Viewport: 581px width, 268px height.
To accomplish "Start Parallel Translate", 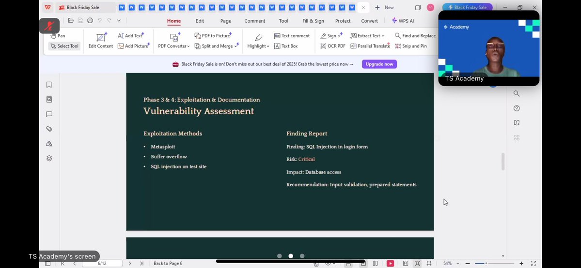I will [370, 46].
